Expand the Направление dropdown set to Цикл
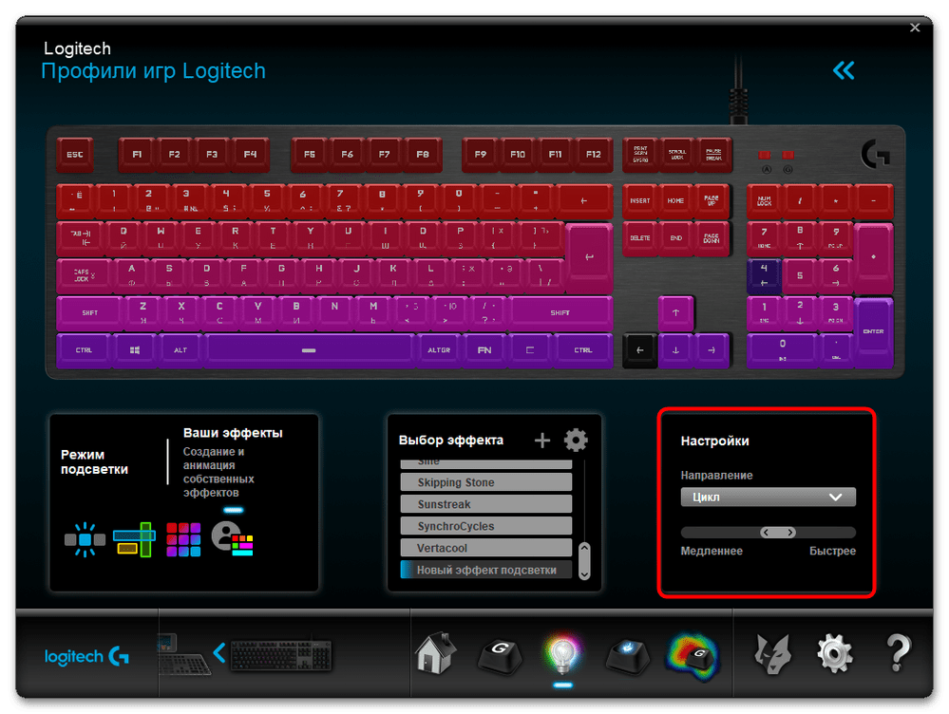This screenshot has height=714, width=949. pyautogui.click(x=768, y=497)
